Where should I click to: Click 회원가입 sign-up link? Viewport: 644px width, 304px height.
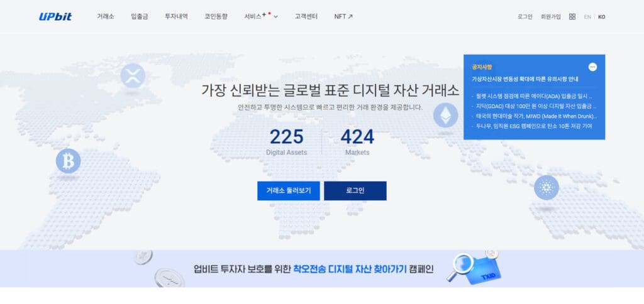coord(550,17)
